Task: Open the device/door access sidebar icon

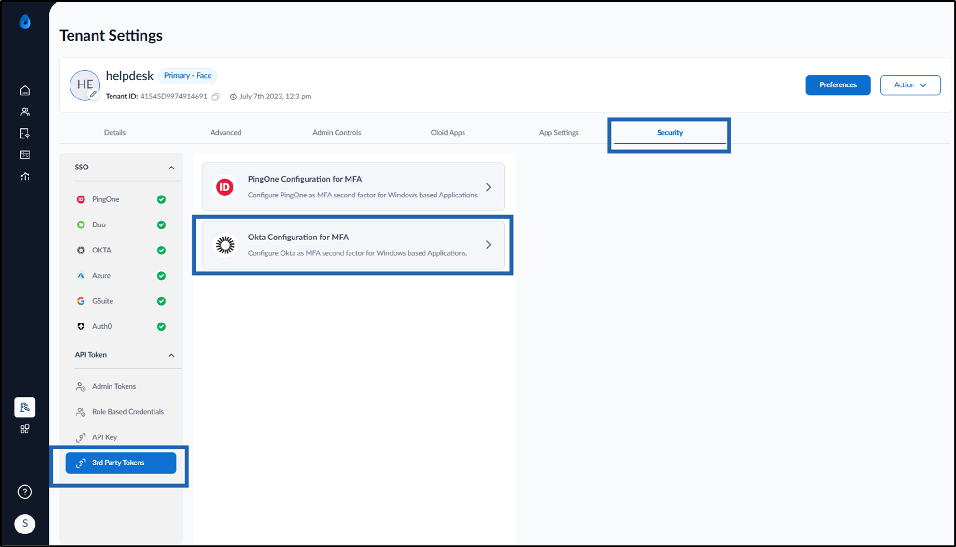Action: 25,133
